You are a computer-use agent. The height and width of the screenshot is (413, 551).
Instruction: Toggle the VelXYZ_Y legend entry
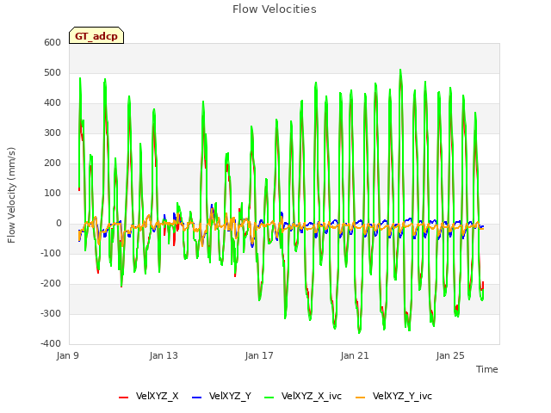pos(222,396)
